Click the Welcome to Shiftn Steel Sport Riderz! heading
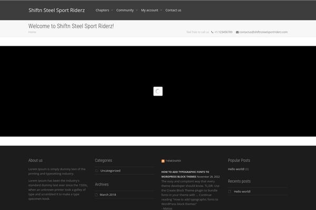Image resolution: width=316 pixels, height=210 pixels. click(71, 26)
